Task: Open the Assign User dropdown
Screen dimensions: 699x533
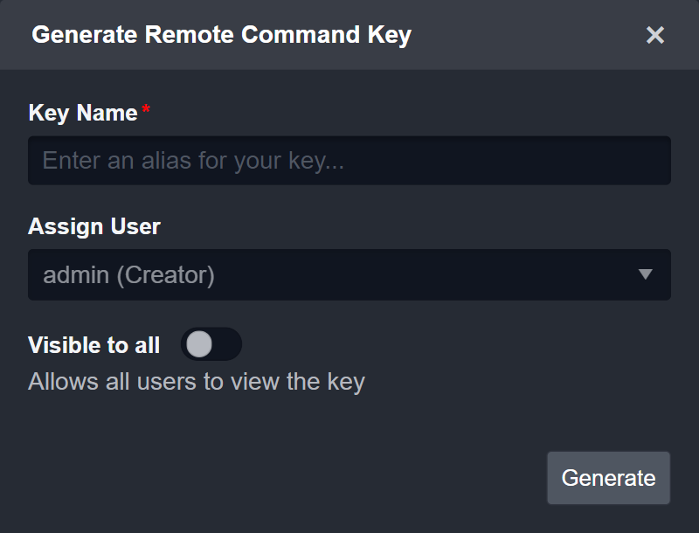Action: coord(349,274)
